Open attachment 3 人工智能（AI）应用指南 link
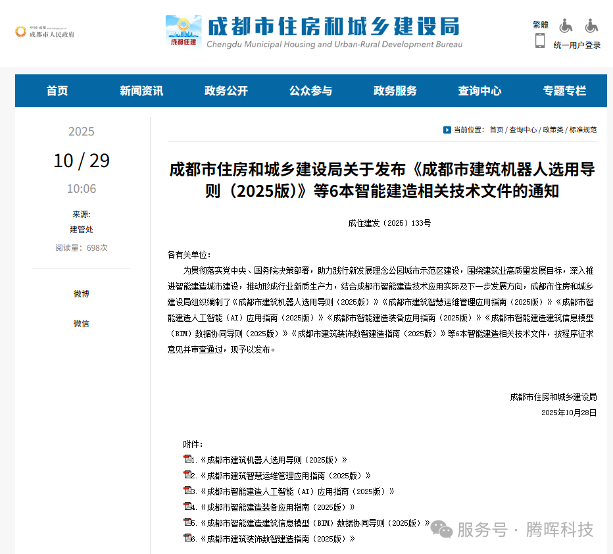 (x=296, y=491)
